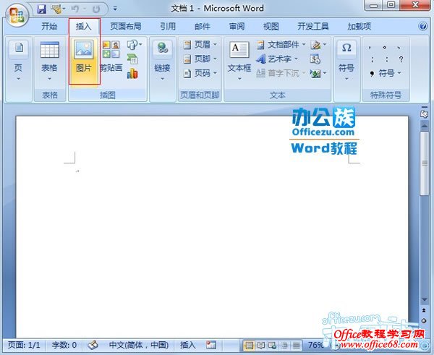Customize the Quick Access Toolbar
The height and width of the screenshot is (355, 434).
pyautogui.click(x=115, y=9)
